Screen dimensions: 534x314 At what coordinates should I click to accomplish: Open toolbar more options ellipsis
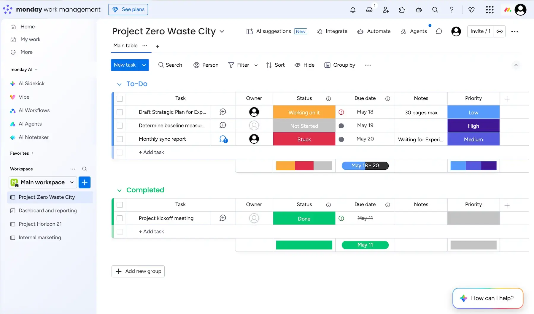point(368,65)
